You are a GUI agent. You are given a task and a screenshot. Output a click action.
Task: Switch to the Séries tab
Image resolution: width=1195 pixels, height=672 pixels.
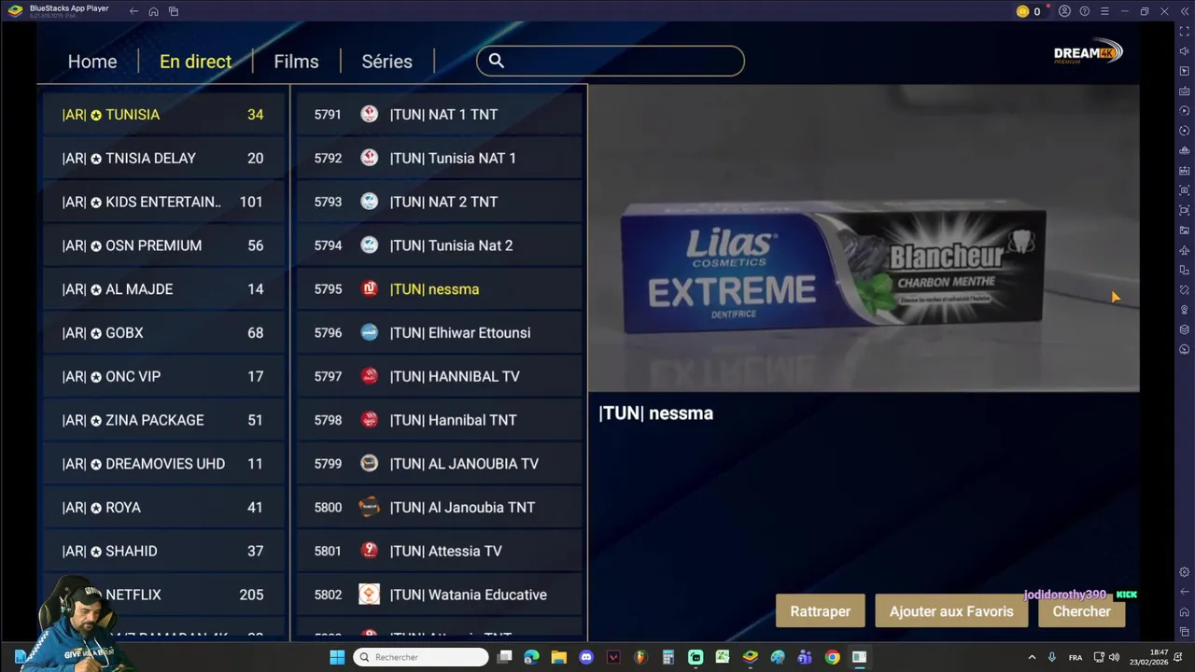[x=387, y=62]
